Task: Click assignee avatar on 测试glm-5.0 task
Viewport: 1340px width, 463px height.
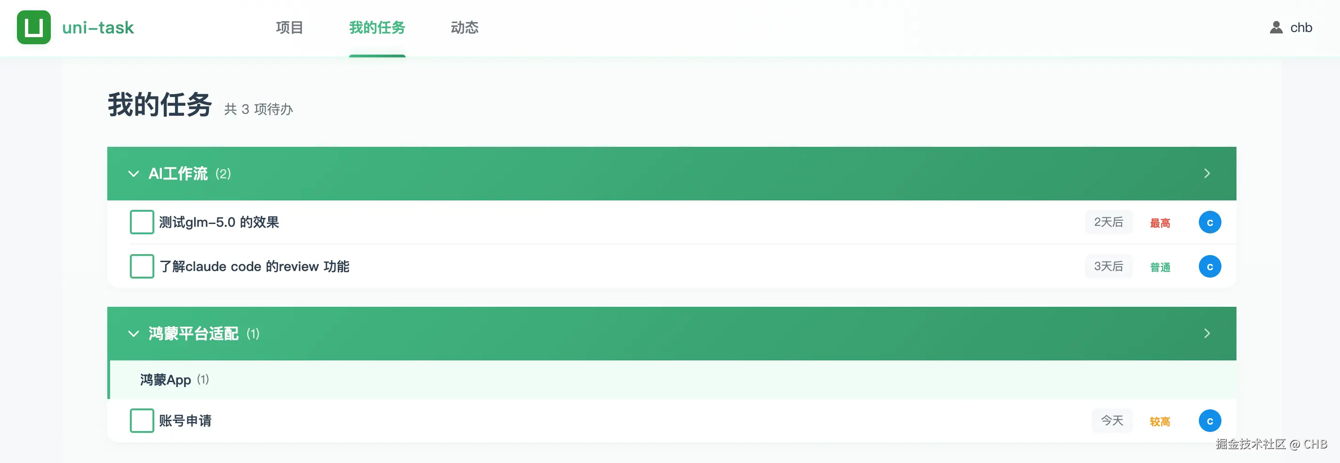Action: point(1209,223)
